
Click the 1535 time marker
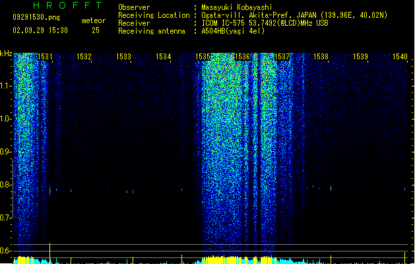coord(203,57)
